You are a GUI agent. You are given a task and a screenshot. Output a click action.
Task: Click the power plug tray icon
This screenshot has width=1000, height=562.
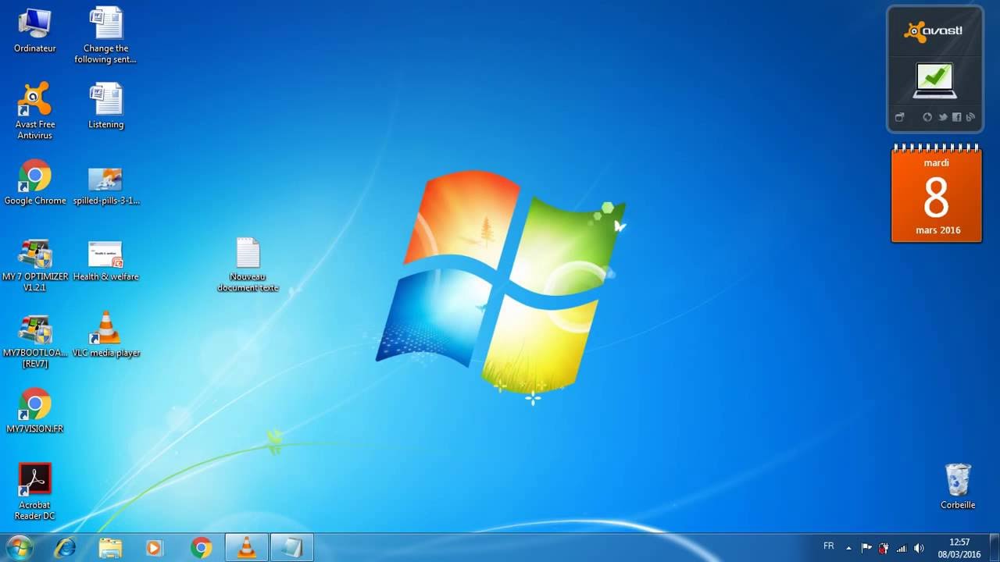[x=884, y=548]
